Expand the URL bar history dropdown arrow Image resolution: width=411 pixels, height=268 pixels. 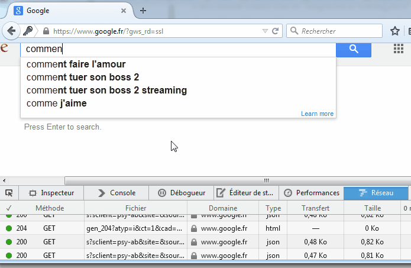coord(264,31)
